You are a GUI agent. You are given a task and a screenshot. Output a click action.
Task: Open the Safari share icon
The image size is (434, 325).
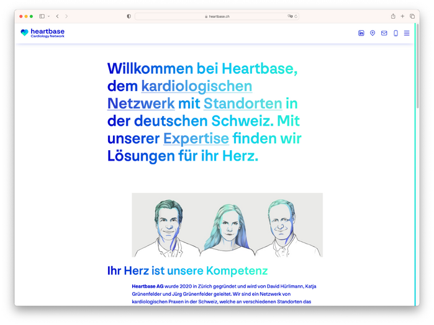393,16
